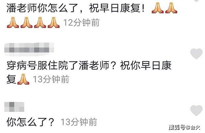
Task: Click 13分钟前 timestamp next to 你怎么了？
Action: pyautogui.click(x=79, y=122)
